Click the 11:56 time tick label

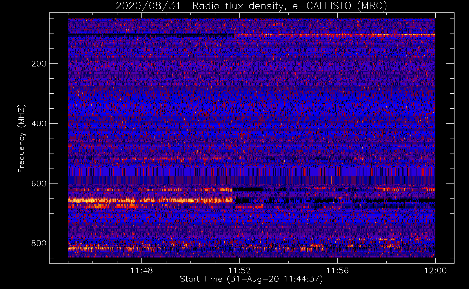(337, 271)
